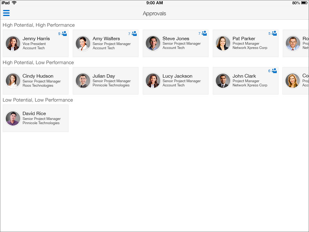
Task: Select the John Clark name
Action: coord(244,76)
